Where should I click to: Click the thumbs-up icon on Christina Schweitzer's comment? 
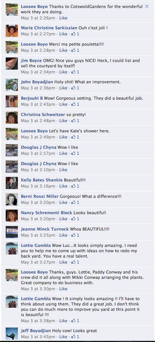tap(74, 121)
